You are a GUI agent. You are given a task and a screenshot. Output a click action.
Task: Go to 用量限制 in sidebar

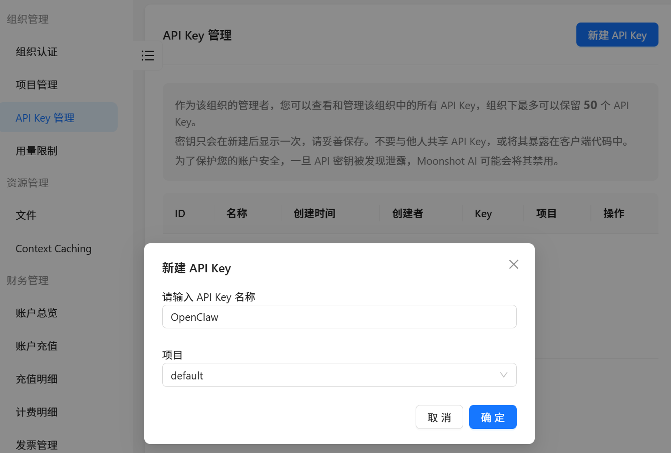pos(37,151)
